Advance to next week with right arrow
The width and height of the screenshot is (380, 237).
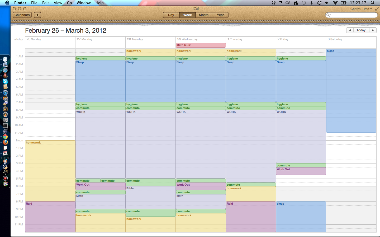[x=373, y=30]
